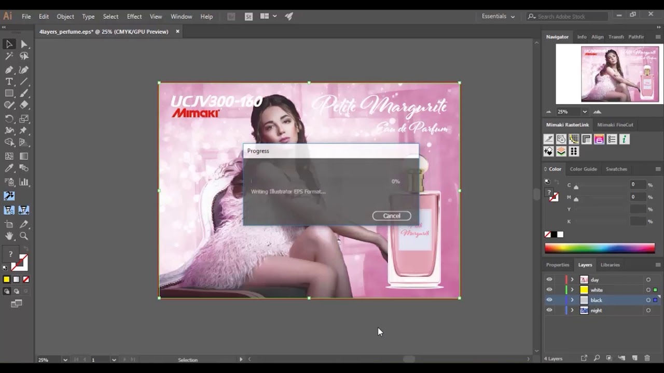This screenshot has height=373, width=664.
Task: Open the status bar zoom level dropdown
Action: [65, 360]
